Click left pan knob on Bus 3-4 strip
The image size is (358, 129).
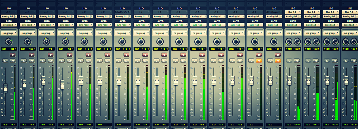point(308,42)
